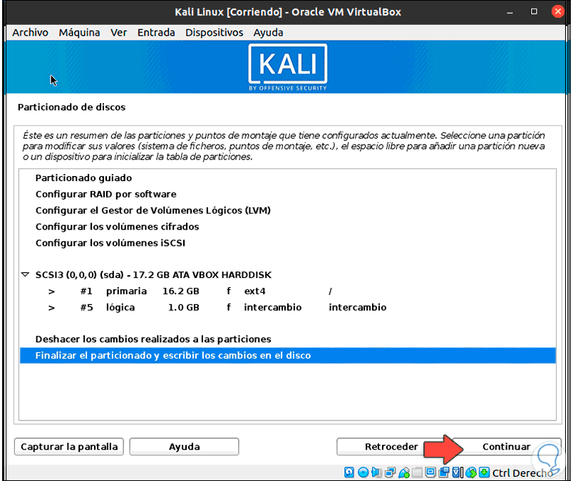This screenshot has width=573, height=481.
Task: Click the 'primaria' partition type text
Action: pyautogui.click(x=126, y=291)
